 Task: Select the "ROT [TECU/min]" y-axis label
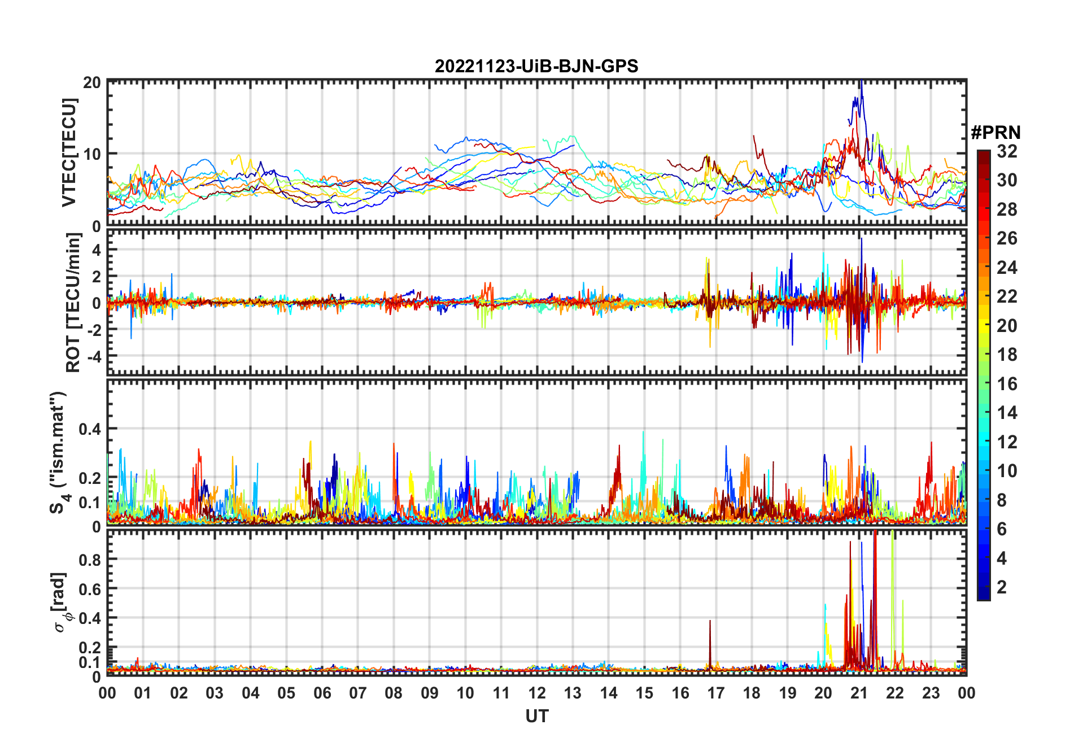click(x=73, y=303)
